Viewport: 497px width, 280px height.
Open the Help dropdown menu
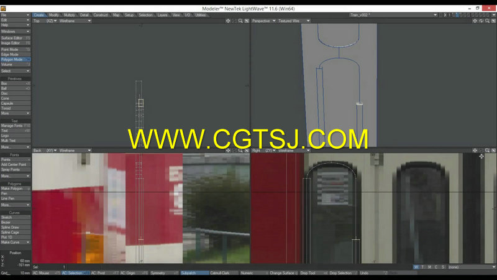point(15,25)
